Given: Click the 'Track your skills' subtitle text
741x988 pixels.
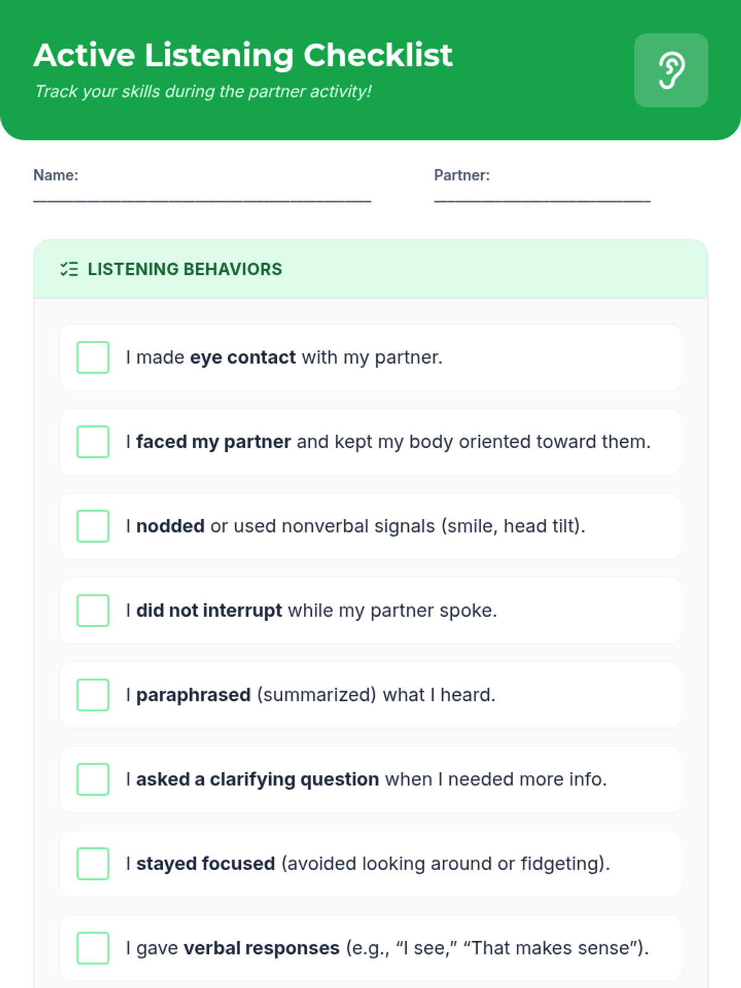Looking at the screenshot, I should pos(203,91).
